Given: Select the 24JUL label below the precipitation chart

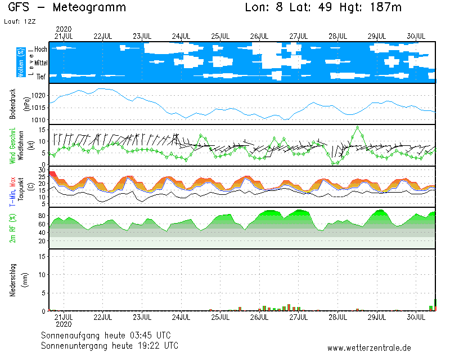Looking at the screenshot, I should coord(181,318).
